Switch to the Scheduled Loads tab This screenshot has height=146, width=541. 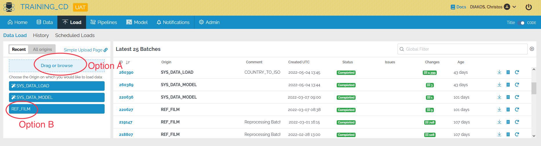(x=75, y=35)
